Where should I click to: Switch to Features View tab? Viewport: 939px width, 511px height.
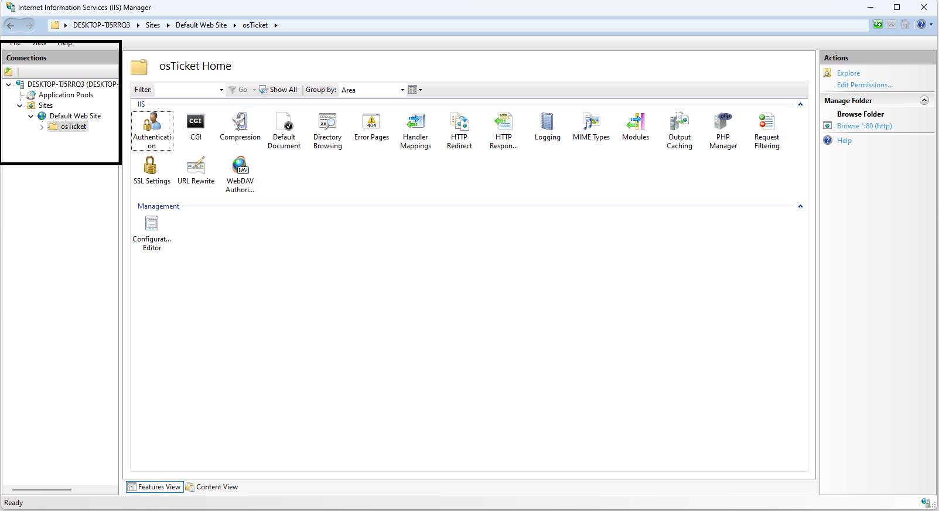point(155,487)
